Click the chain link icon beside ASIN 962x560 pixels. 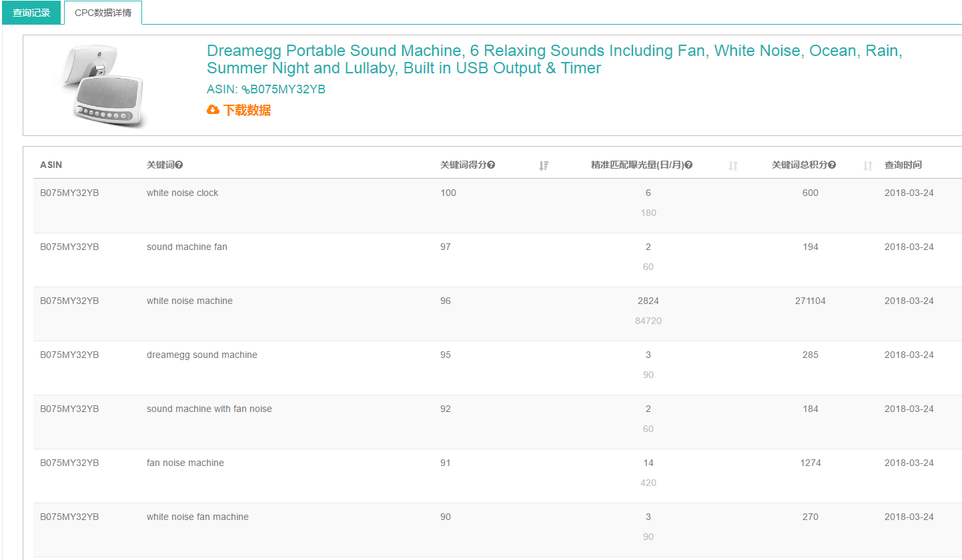click(246, 90)
